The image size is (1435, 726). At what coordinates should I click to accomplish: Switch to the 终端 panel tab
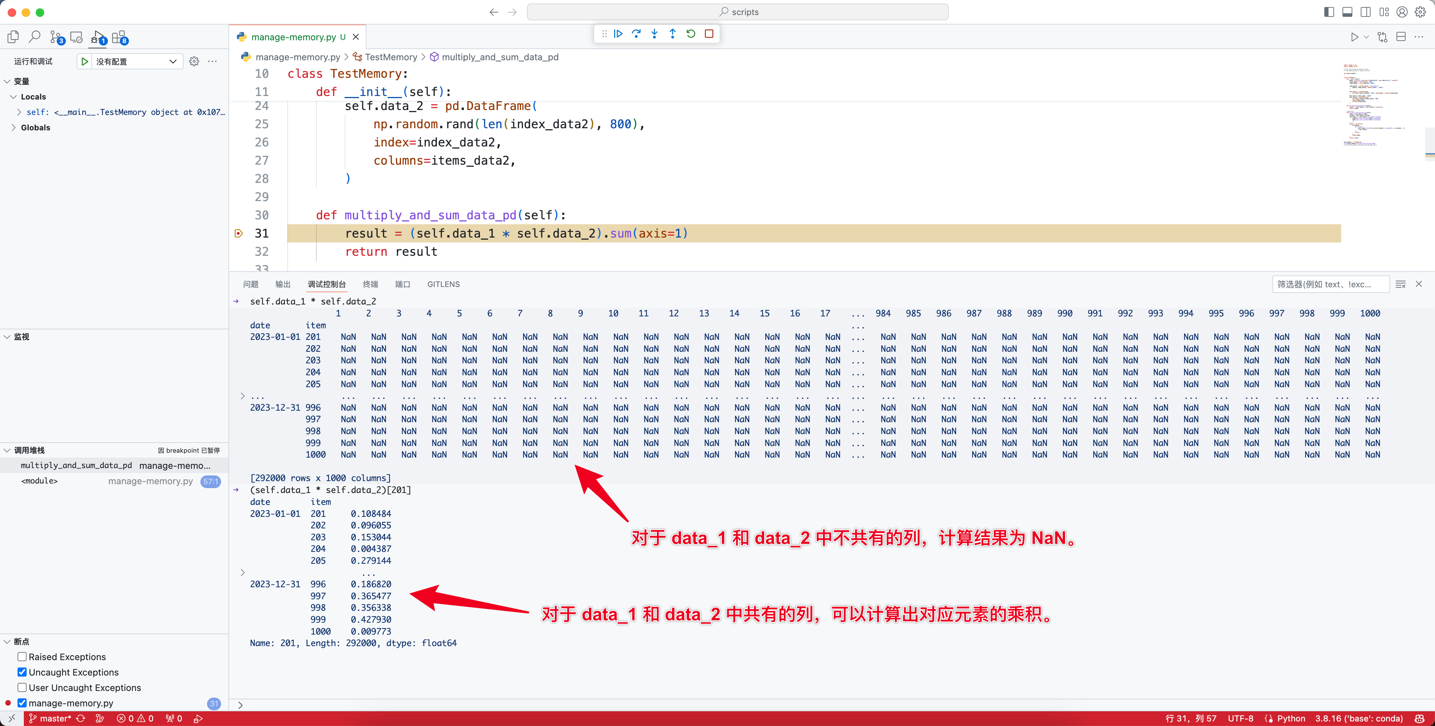coord(370,284)
